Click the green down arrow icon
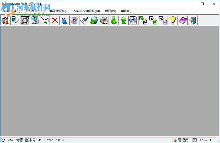Screen dimensions: 220x143 point(114,20)
